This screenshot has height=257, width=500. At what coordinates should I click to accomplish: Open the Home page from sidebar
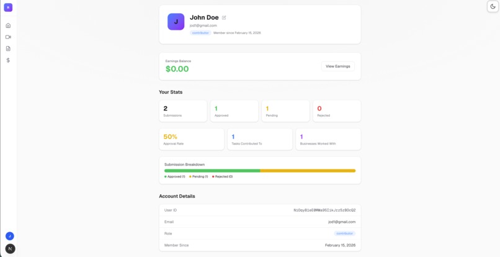[8, 25]
